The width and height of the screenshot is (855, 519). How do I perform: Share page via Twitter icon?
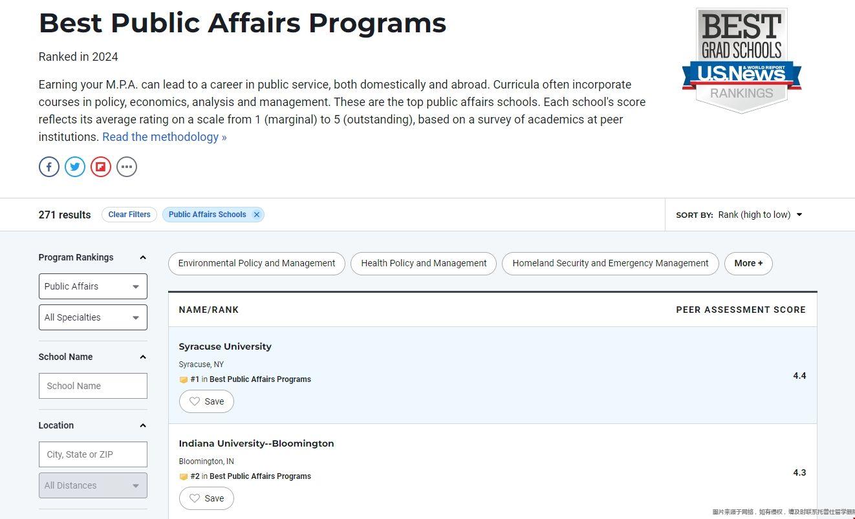click(75, 167)
